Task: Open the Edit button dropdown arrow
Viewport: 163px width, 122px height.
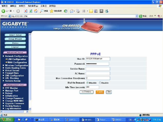Action: [87, 11]
